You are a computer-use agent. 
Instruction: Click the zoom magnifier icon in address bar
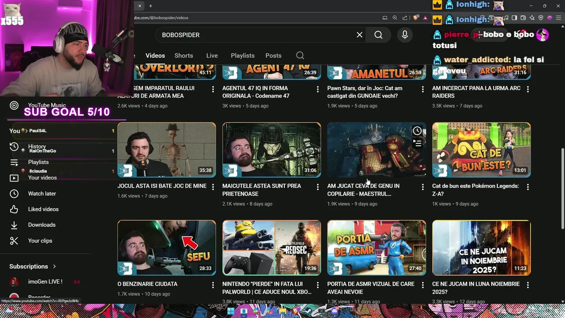(x=395, y=18)
